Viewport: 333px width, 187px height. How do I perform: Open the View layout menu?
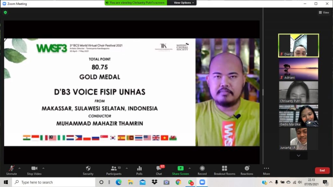pyautogui.click(x=324, y=13)
